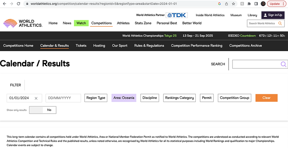
Task: Open the Sign in/Up button
Action: pyautogui.click(x=273, y=15)
